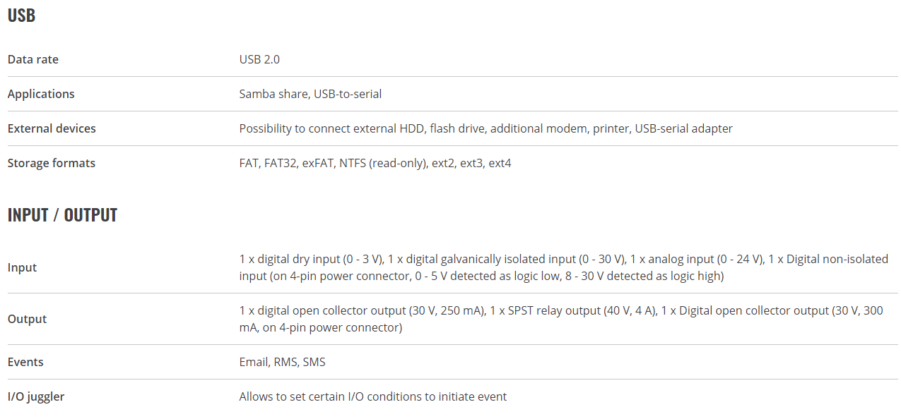This screenshot has width=901, height=419.
Task: Click the Email, RMS, SMS text
Action: pyautogui.click(x=283, y=362)
